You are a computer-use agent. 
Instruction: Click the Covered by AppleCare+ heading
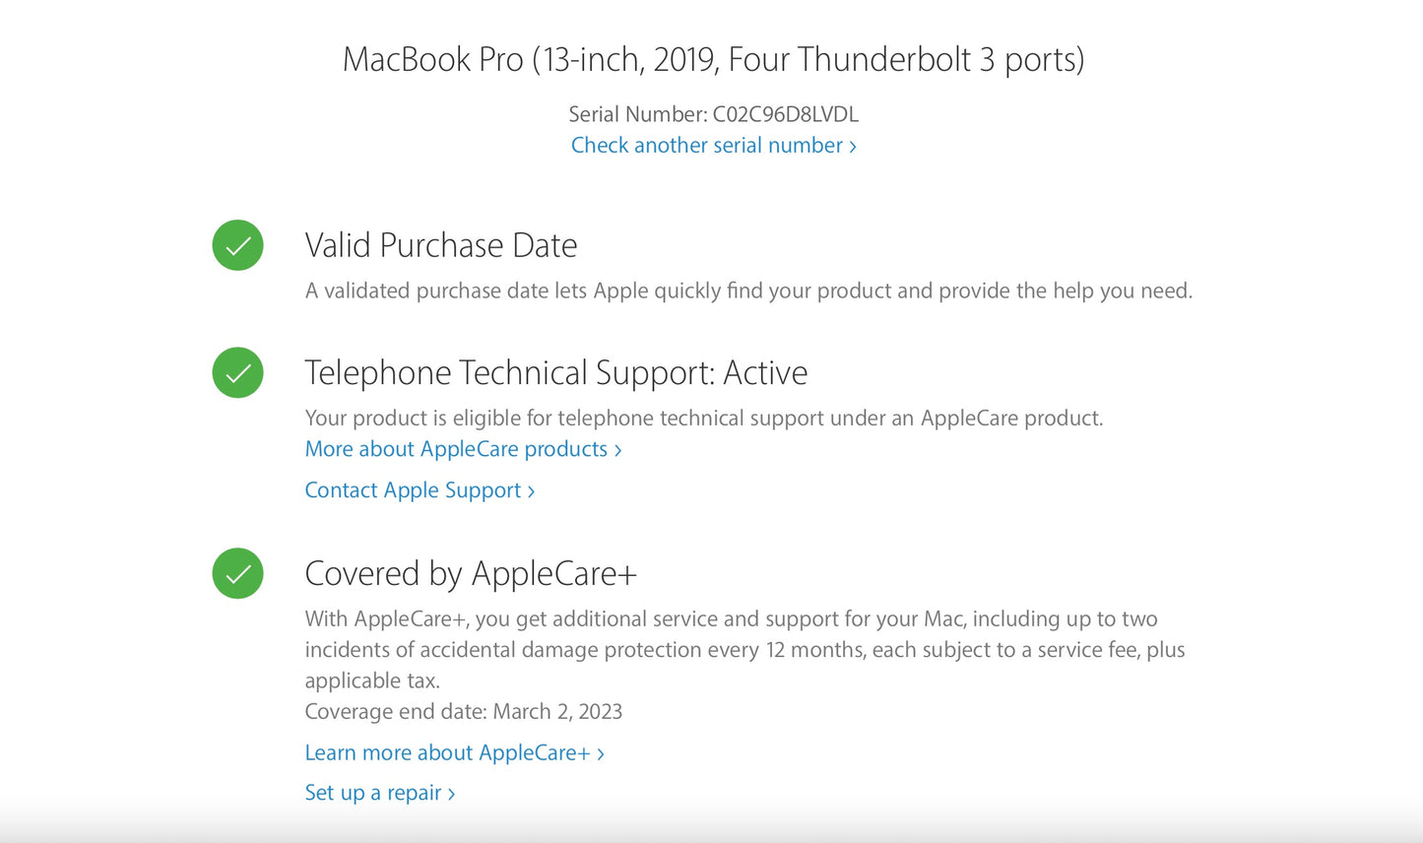pyautogui.click(x=471, y=573)
